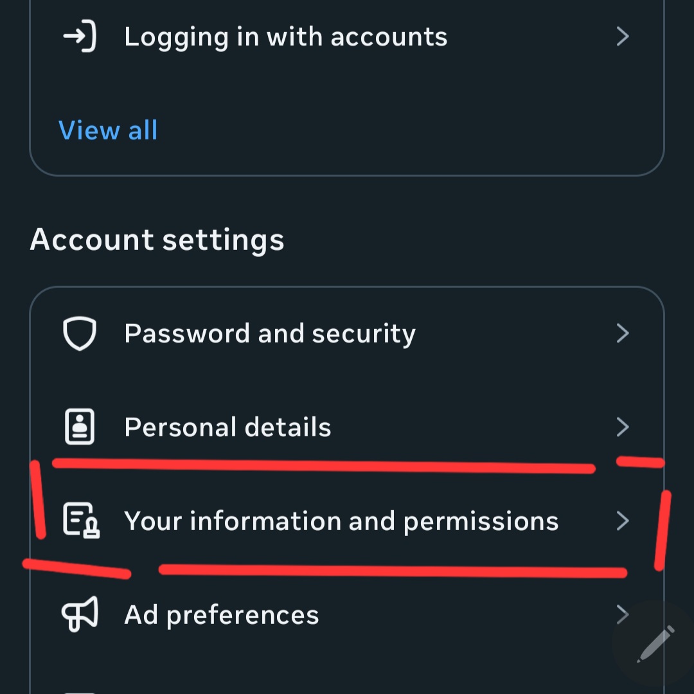Click the chevron beside Personal details
This screenshot has height=694, width=694.
622,426
